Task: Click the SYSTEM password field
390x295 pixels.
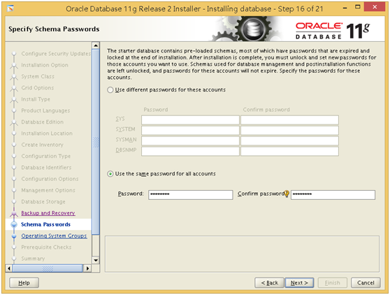Action: (190, 130)
